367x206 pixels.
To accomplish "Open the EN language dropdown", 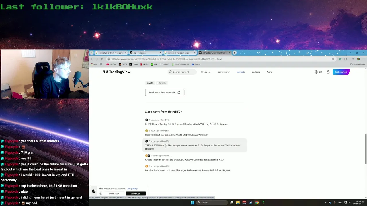I will [318, 72].
